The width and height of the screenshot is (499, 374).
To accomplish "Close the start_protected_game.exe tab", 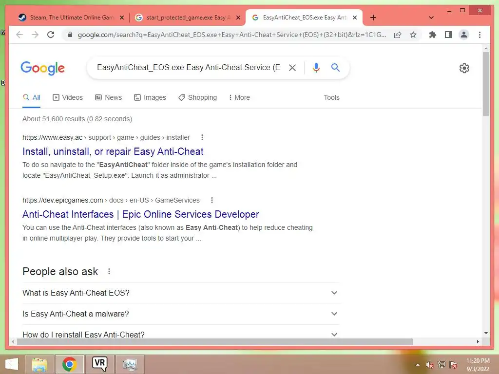I will [238, 18].
